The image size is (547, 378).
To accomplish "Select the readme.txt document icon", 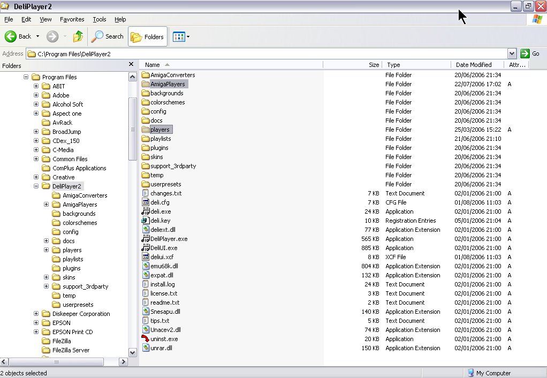I will point(146,303).
